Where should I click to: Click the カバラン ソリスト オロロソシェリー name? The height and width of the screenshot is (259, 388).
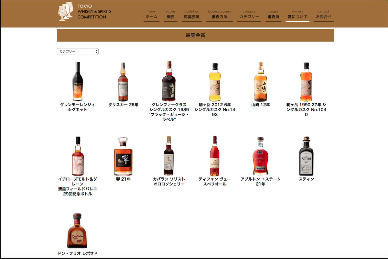[169, 182]
